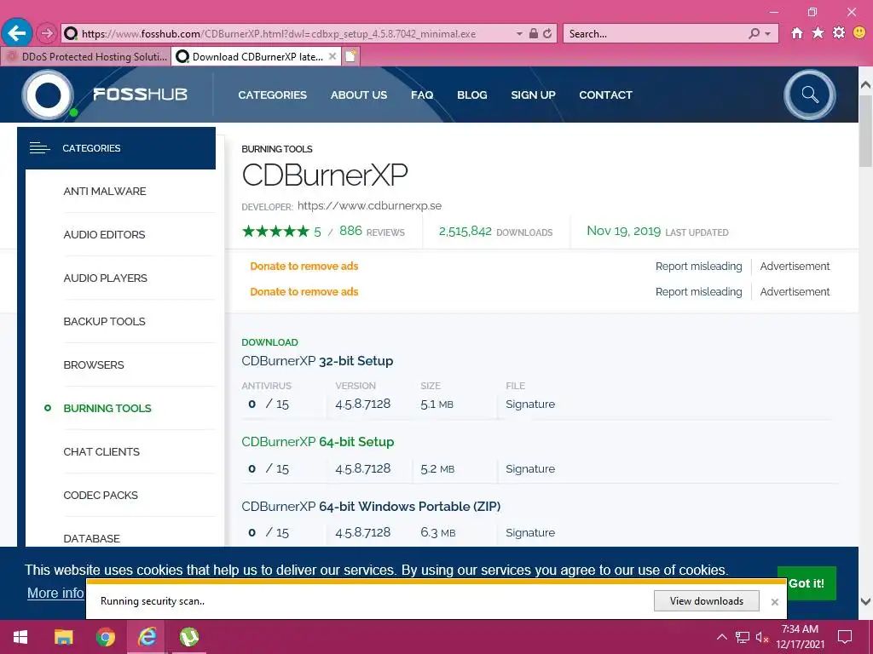Open DATABASE category
Screen dimensions: 873x654
pyautogui.click(x=91, y=538)
